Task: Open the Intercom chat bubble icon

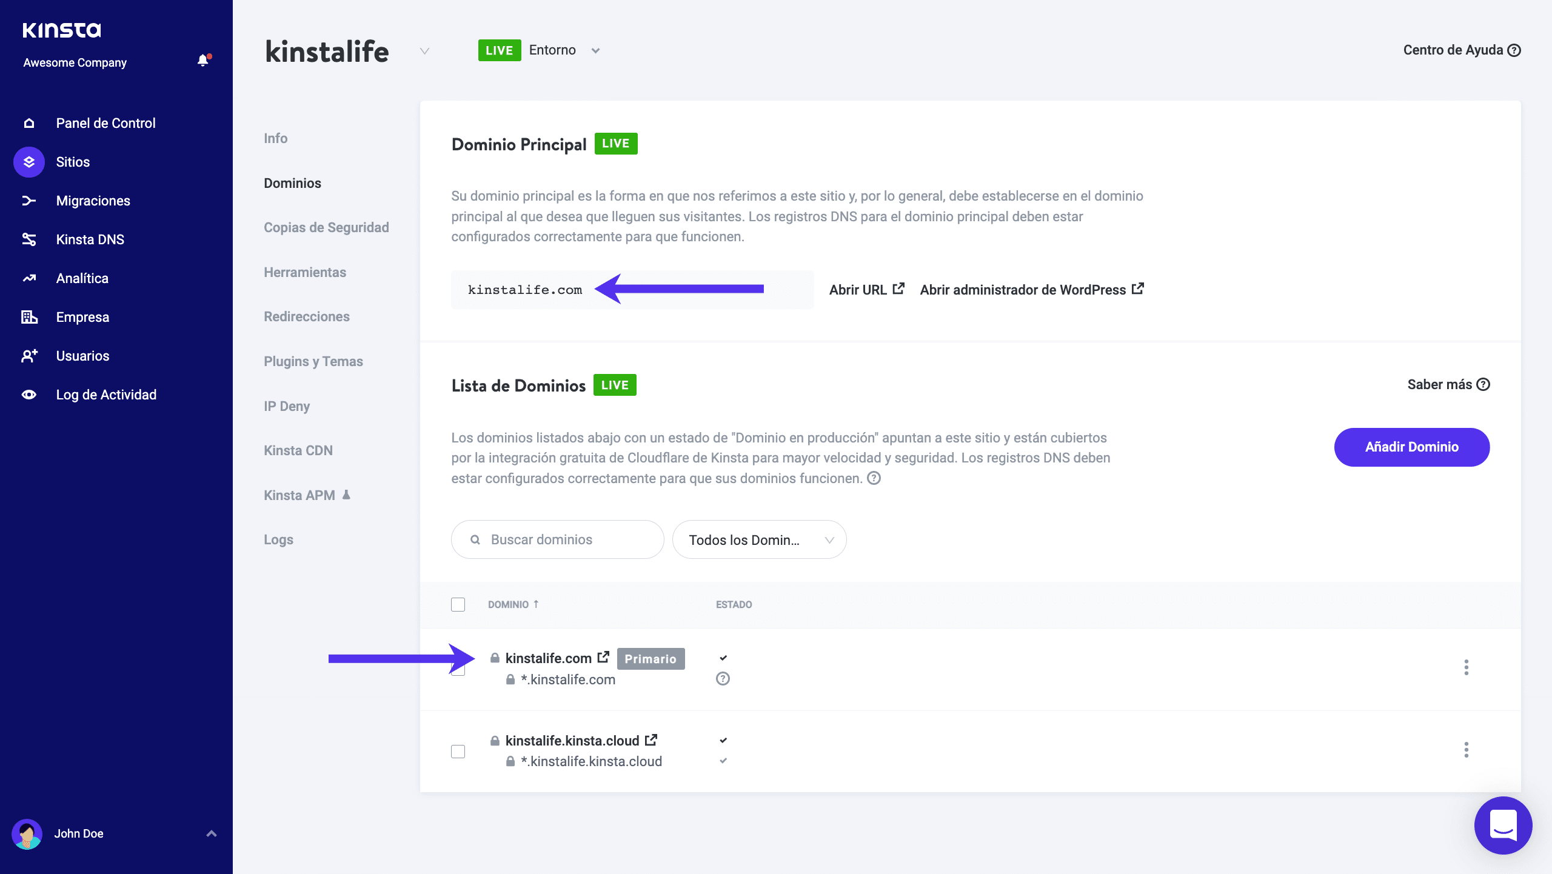Action: click(x=1503, y=825)
